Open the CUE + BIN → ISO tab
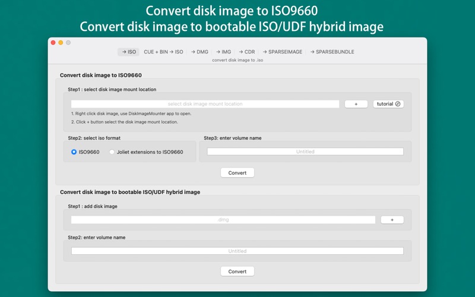 [163, 52]
